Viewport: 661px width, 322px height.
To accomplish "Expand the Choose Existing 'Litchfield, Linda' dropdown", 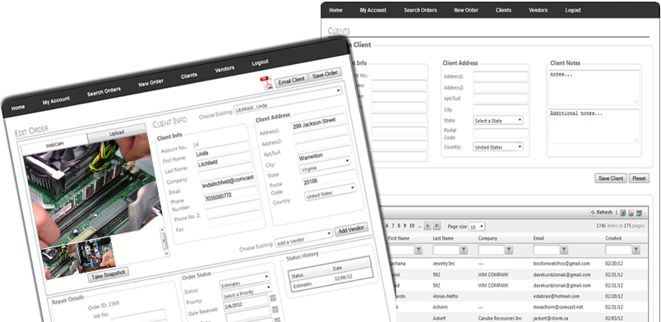I will 339,90.
